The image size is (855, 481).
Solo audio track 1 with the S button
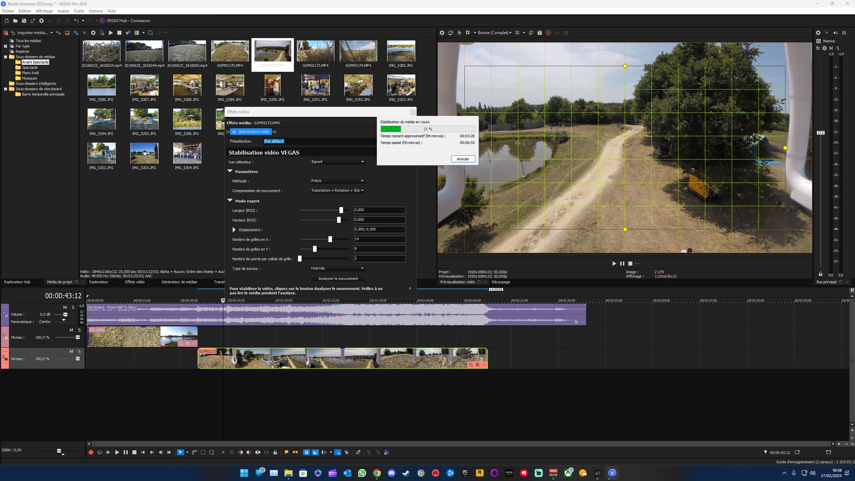(73, 307)
